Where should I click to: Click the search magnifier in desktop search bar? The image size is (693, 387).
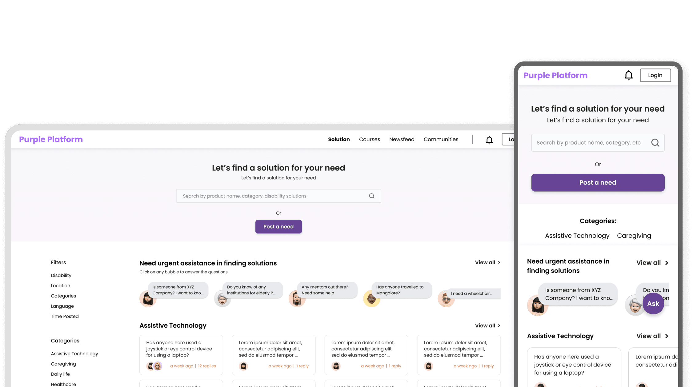click(x=372, y=196)
